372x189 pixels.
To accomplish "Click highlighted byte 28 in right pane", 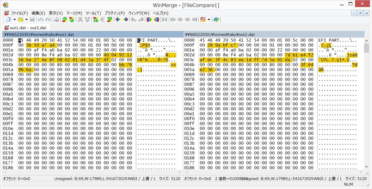I will tap(210, 45).
